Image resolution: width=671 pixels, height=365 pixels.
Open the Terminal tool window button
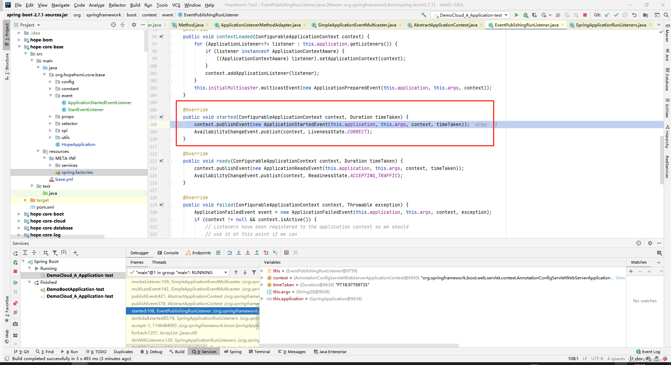click(260, 352)
